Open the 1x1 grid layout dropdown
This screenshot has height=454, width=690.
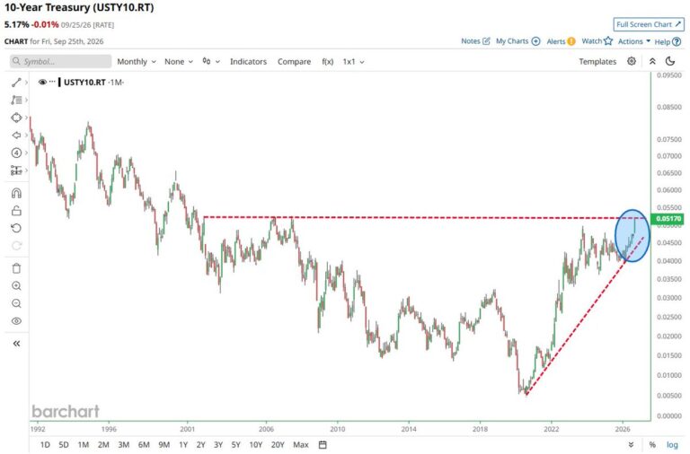(353, 62)
